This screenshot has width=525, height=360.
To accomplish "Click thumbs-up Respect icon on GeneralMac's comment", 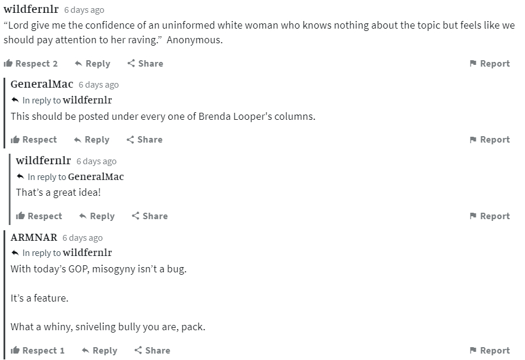I will point(15,139).
